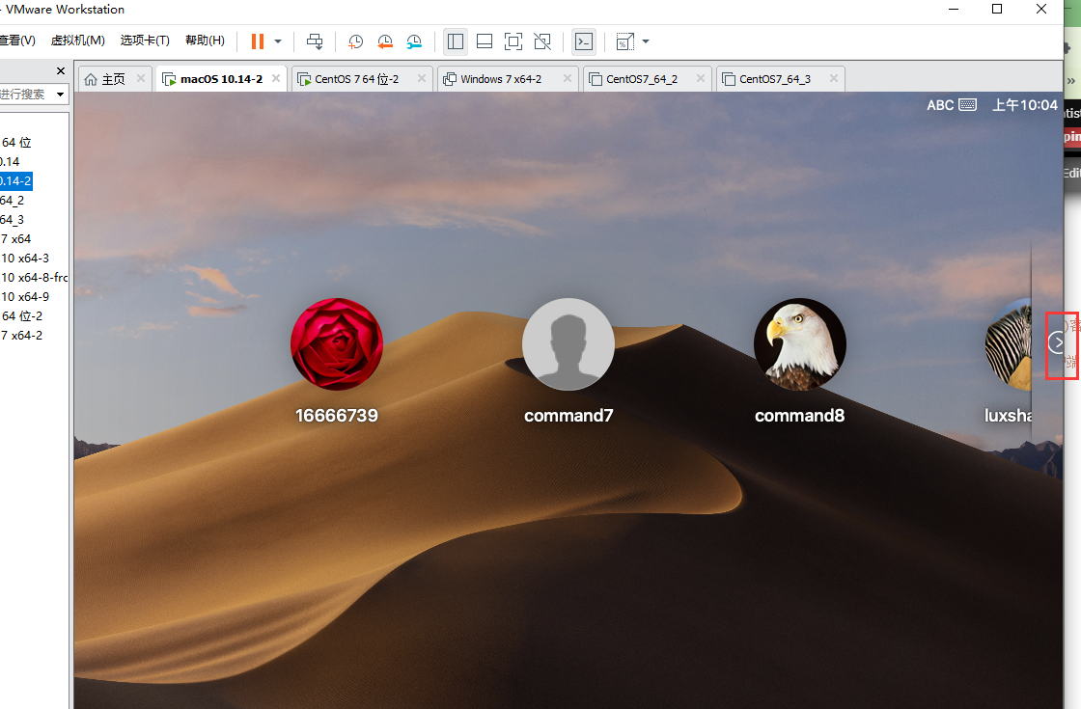Enter full screen mode

[x=513, y=41]
